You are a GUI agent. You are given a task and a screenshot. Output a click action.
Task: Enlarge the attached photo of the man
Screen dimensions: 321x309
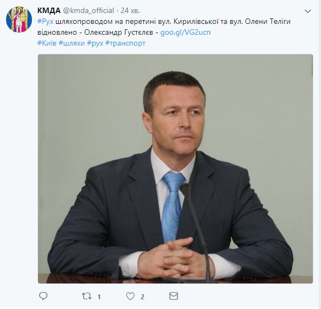click(x=175, y=169)
